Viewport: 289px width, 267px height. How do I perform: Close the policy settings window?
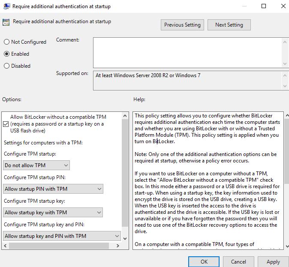click(x=283, y=6)
